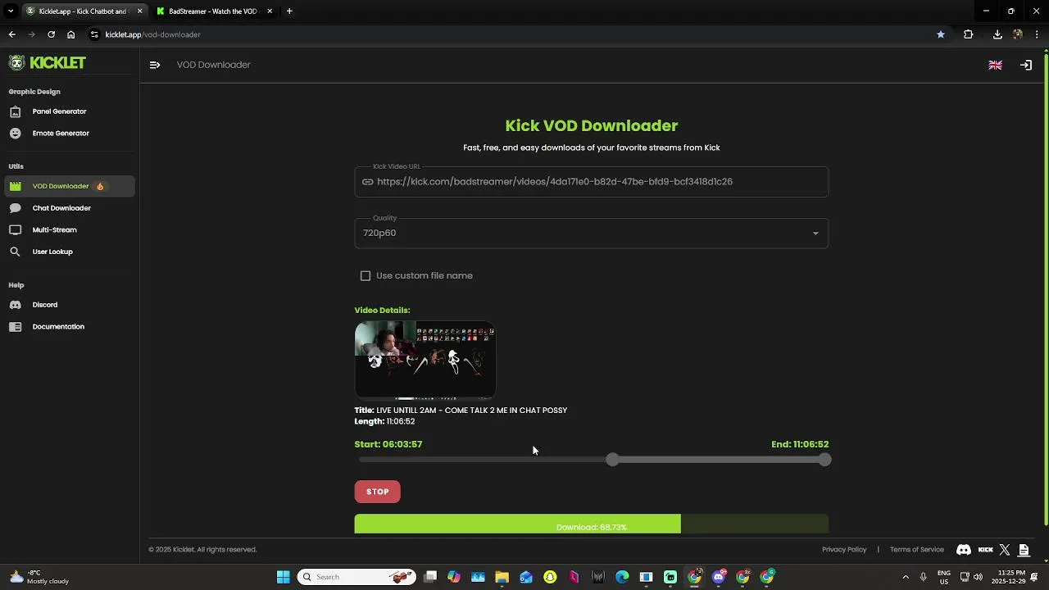Collapse the sidebar with the menu toggle icon
The height and width of the screenshot is (590, 1049).
click(x=155, y=65)
